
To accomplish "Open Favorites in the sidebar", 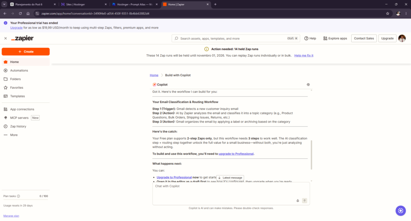I will [x=26, y=88].
